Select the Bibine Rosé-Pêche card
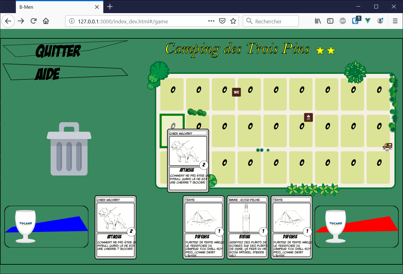The width and height of the screenshot is (403, 274). (x=248, y=227)
